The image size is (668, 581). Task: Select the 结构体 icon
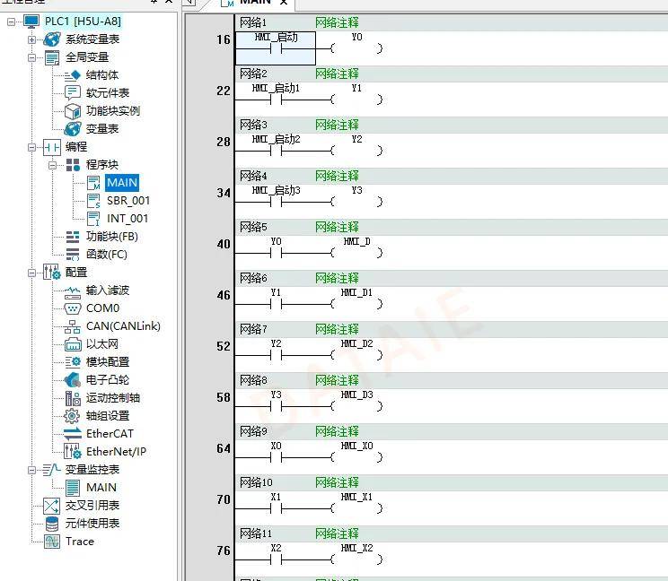coord(73,75)
